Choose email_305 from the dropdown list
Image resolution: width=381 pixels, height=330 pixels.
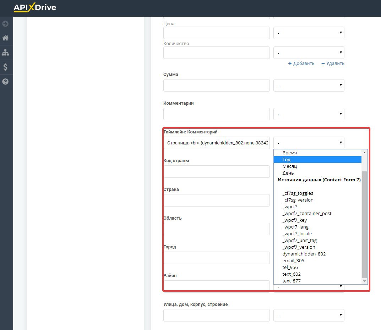[293, 260]
